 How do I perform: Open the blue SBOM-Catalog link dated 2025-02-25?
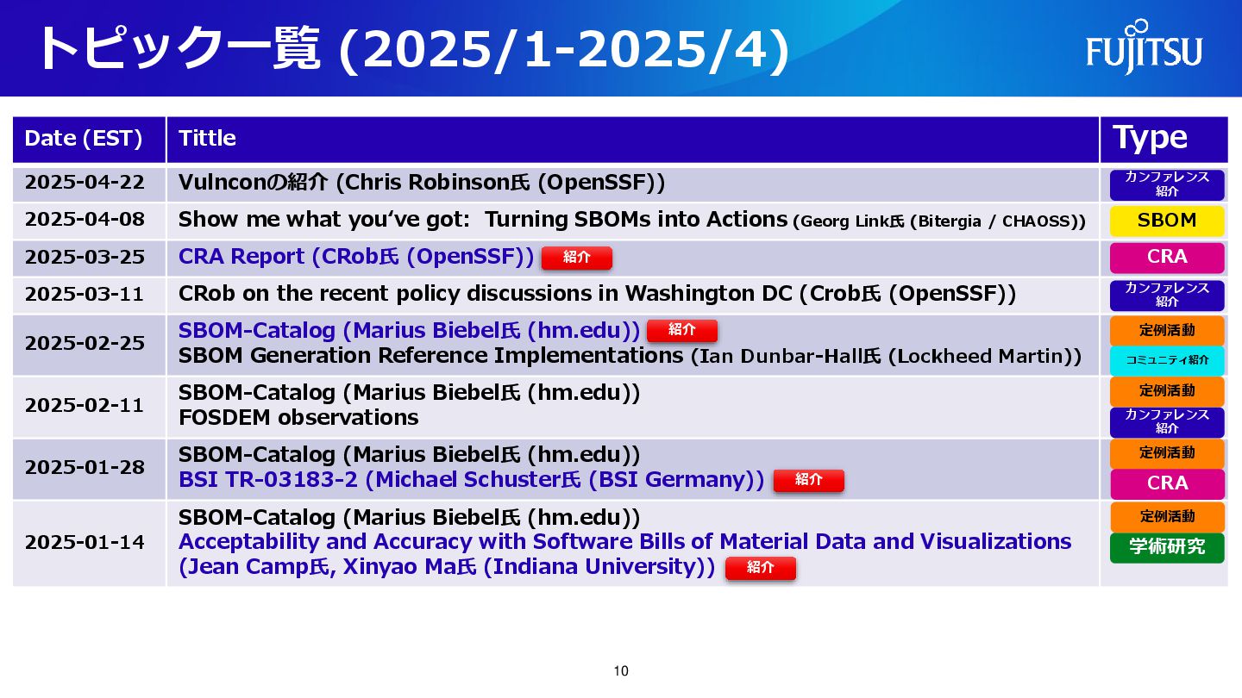click(x=410, y=330)
